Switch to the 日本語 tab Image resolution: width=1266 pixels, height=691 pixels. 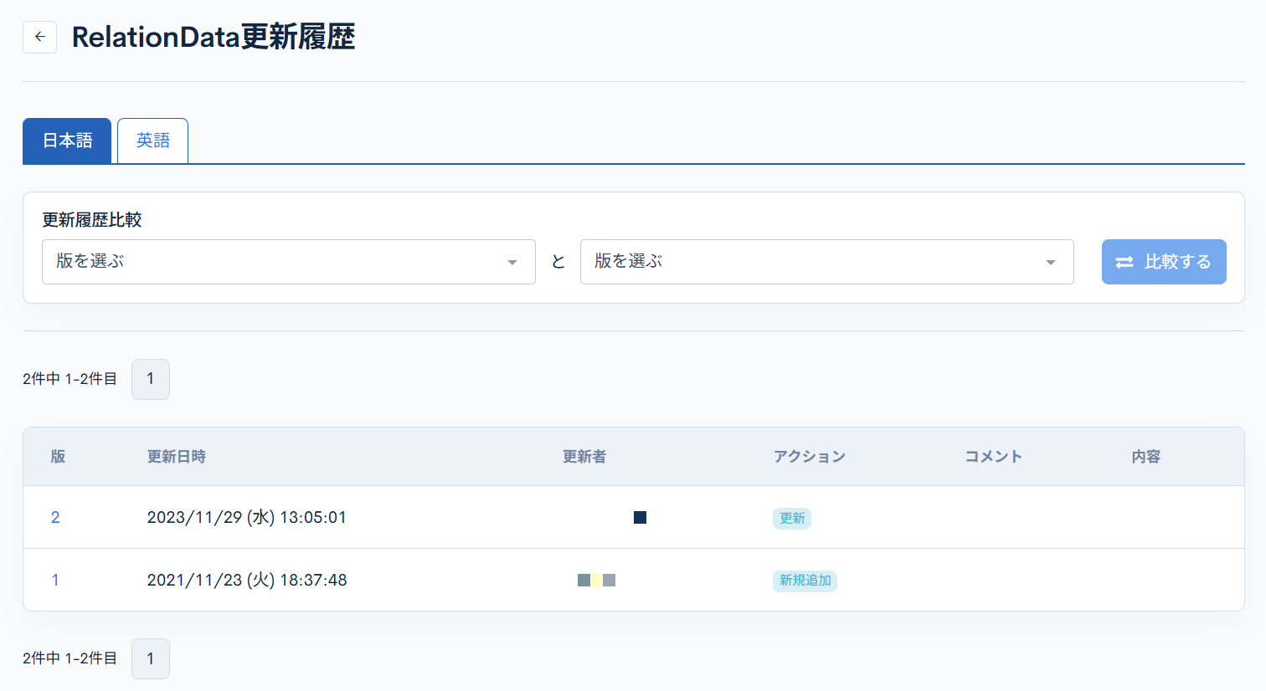tap(67, 141)
